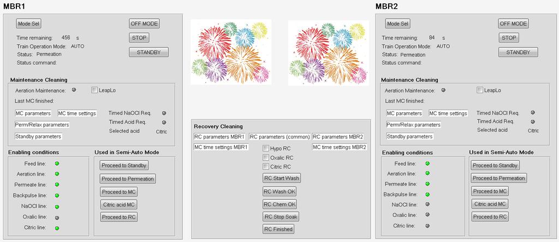Open MBR2 Perm/Relax parameters
This screenshot has height=242, width=559.
pyautogui.click(x=414, y=125)
